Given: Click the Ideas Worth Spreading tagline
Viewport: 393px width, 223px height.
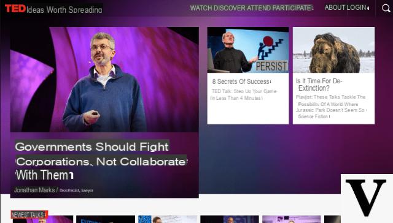Looking at the screenshot, I should click(64, 10).
